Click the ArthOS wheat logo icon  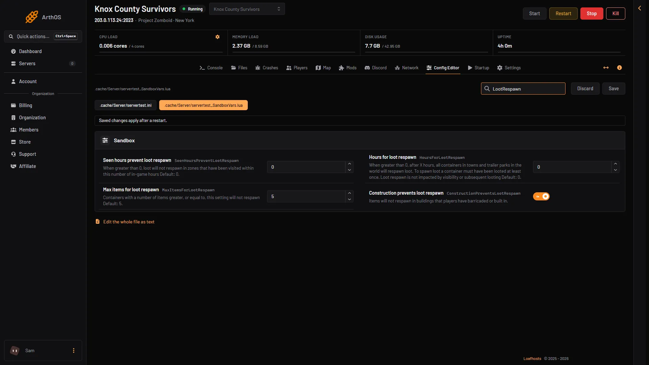[x=32, y=17]
